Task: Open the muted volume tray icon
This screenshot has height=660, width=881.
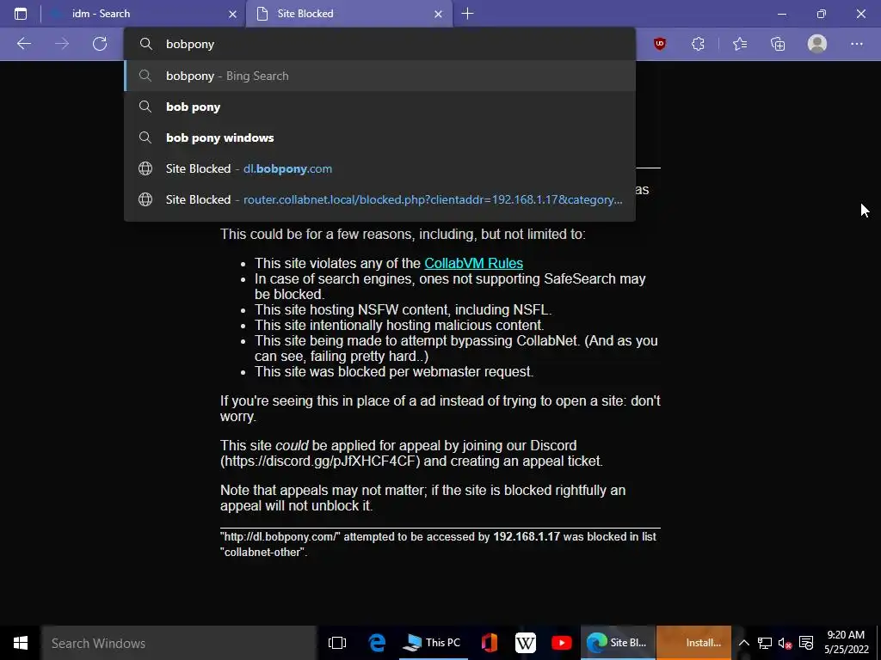Action: [x=785, y=643]
